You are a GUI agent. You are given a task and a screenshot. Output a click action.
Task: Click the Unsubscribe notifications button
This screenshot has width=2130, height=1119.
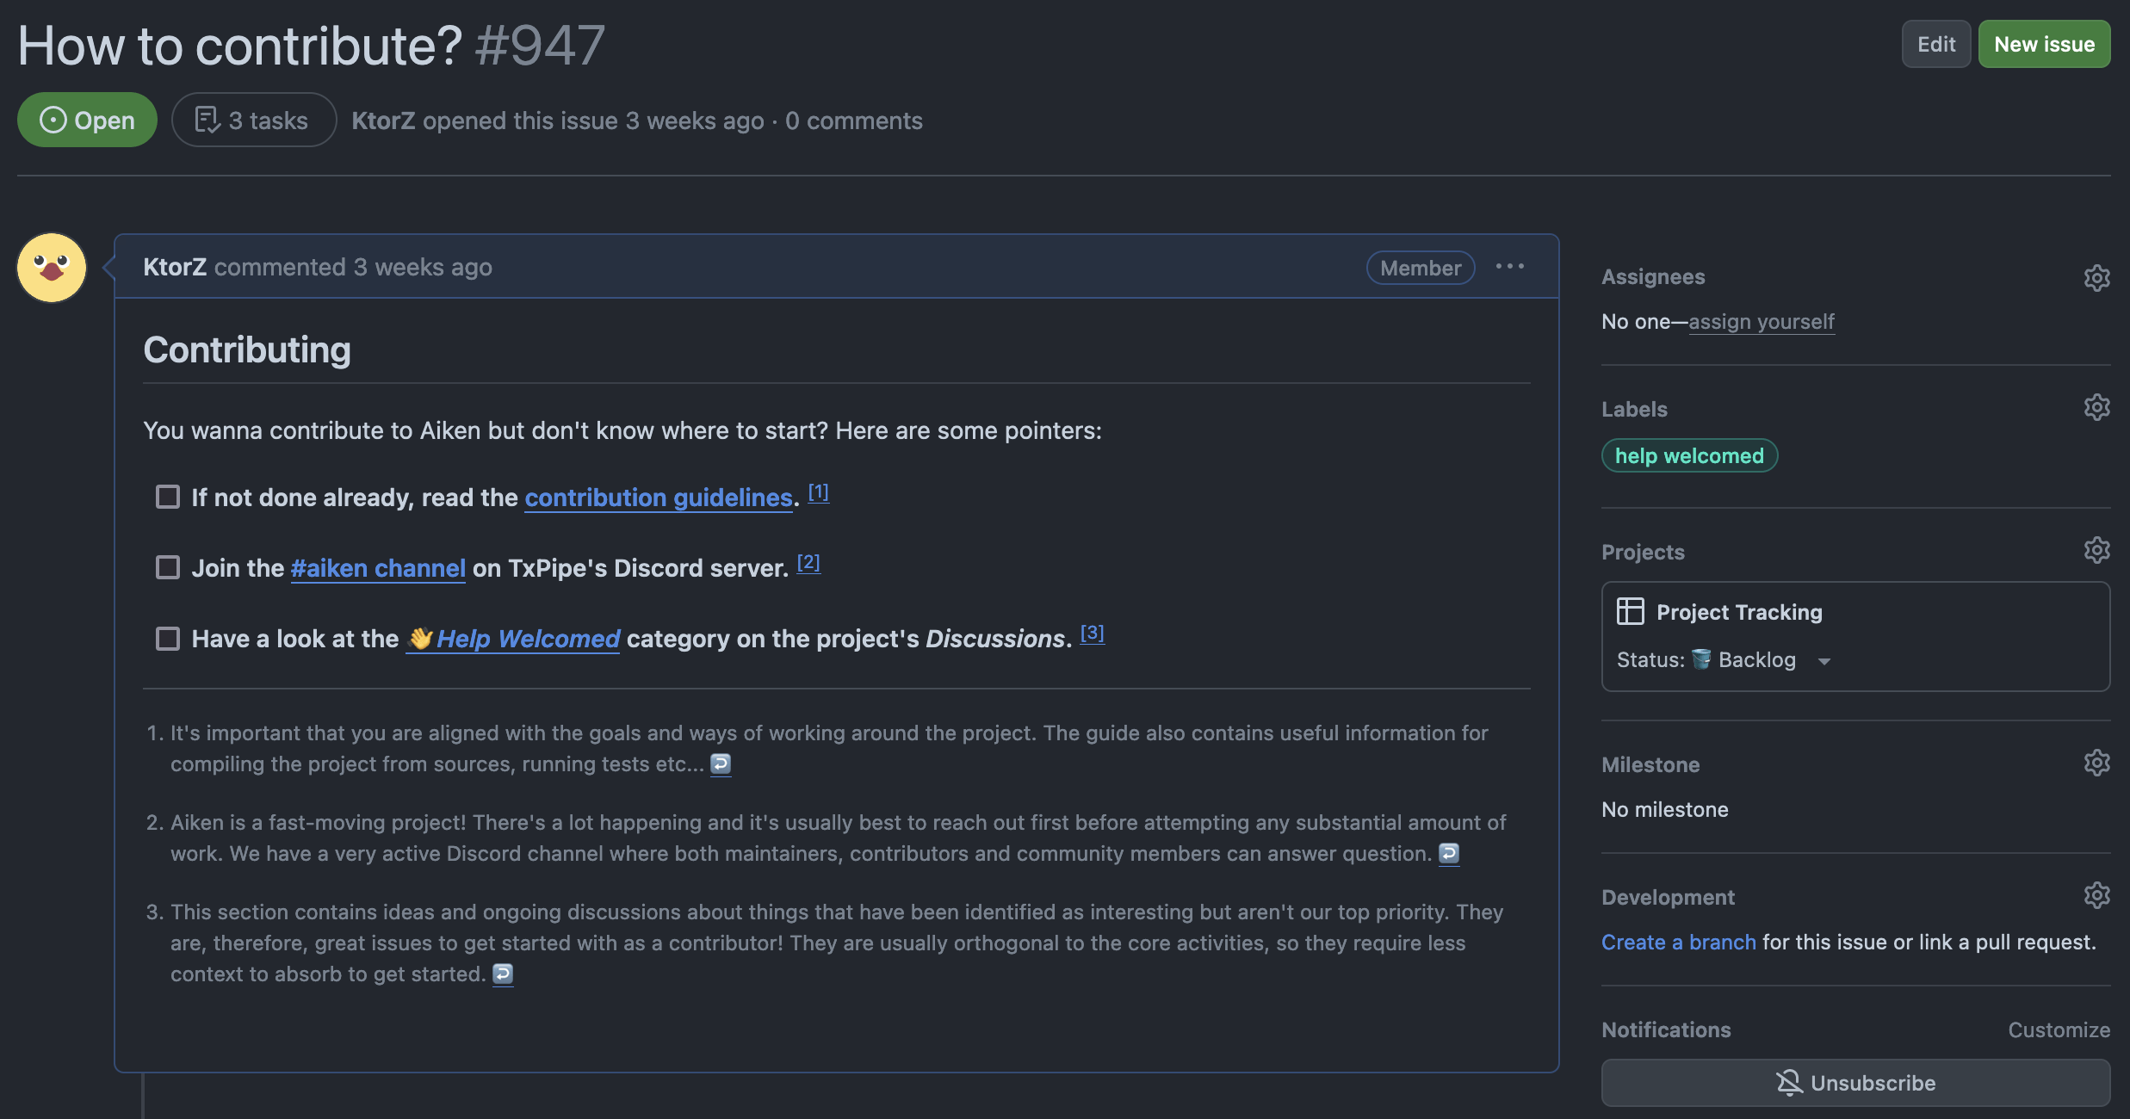point(1855,1083)
